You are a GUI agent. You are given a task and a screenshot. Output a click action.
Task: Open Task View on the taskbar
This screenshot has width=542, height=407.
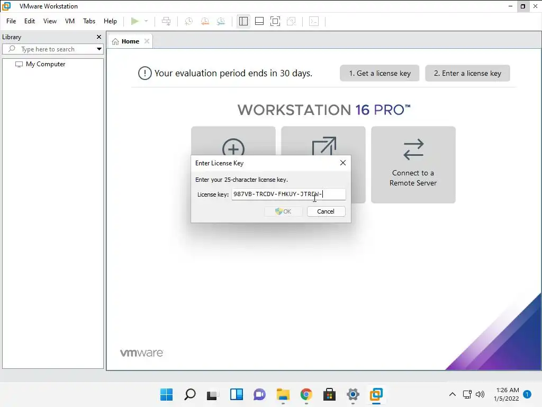(x=213, y=394)
